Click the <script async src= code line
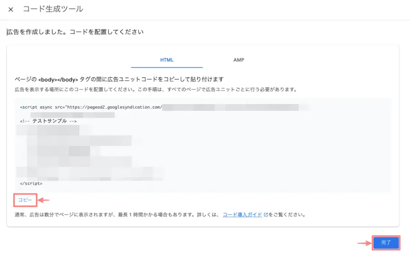 91,107
